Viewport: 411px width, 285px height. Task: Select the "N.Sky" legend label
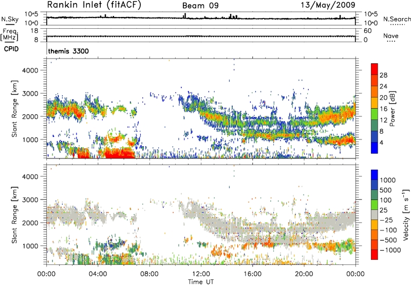pos(10,19)
